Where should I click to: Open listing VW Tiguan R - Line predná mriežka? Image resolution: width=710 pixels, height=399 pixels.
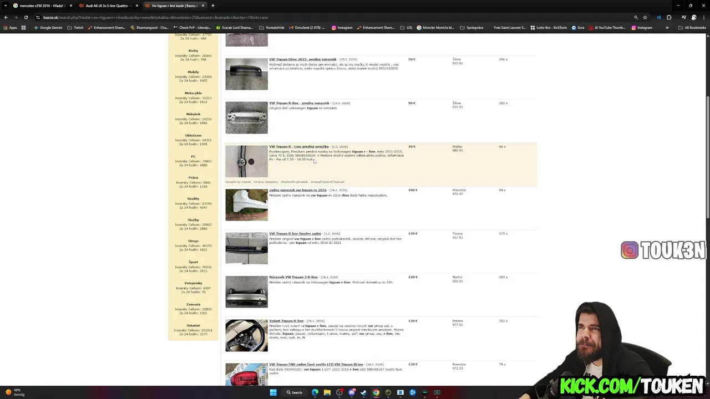click(299, 147)
